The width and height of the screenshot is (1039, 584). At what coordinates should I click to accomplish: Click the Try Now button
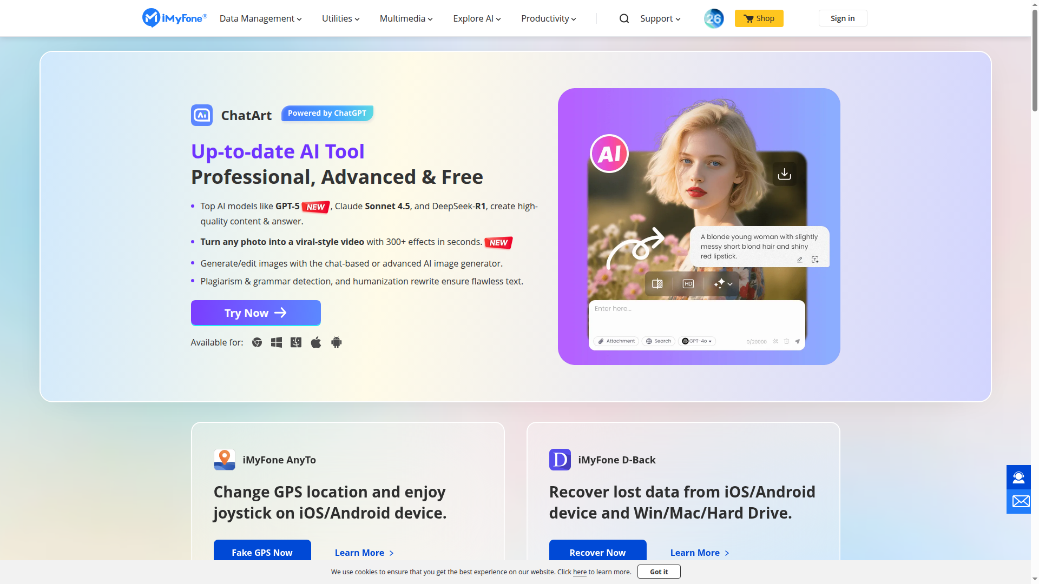point(255,313)
